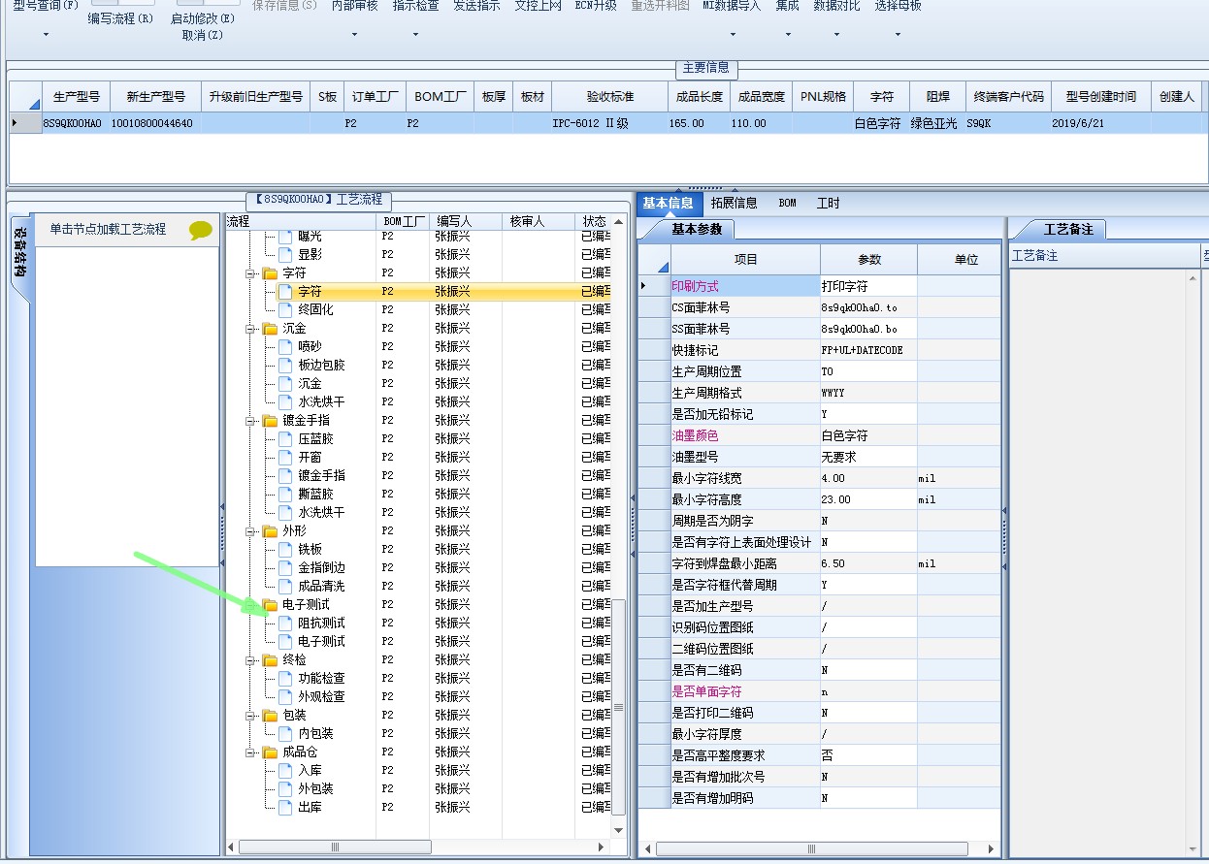Open dropdown arrow under 数据对比
The height and width of the screenshot is (864, 1209).
pyautogui.click(x=836, y=36)
